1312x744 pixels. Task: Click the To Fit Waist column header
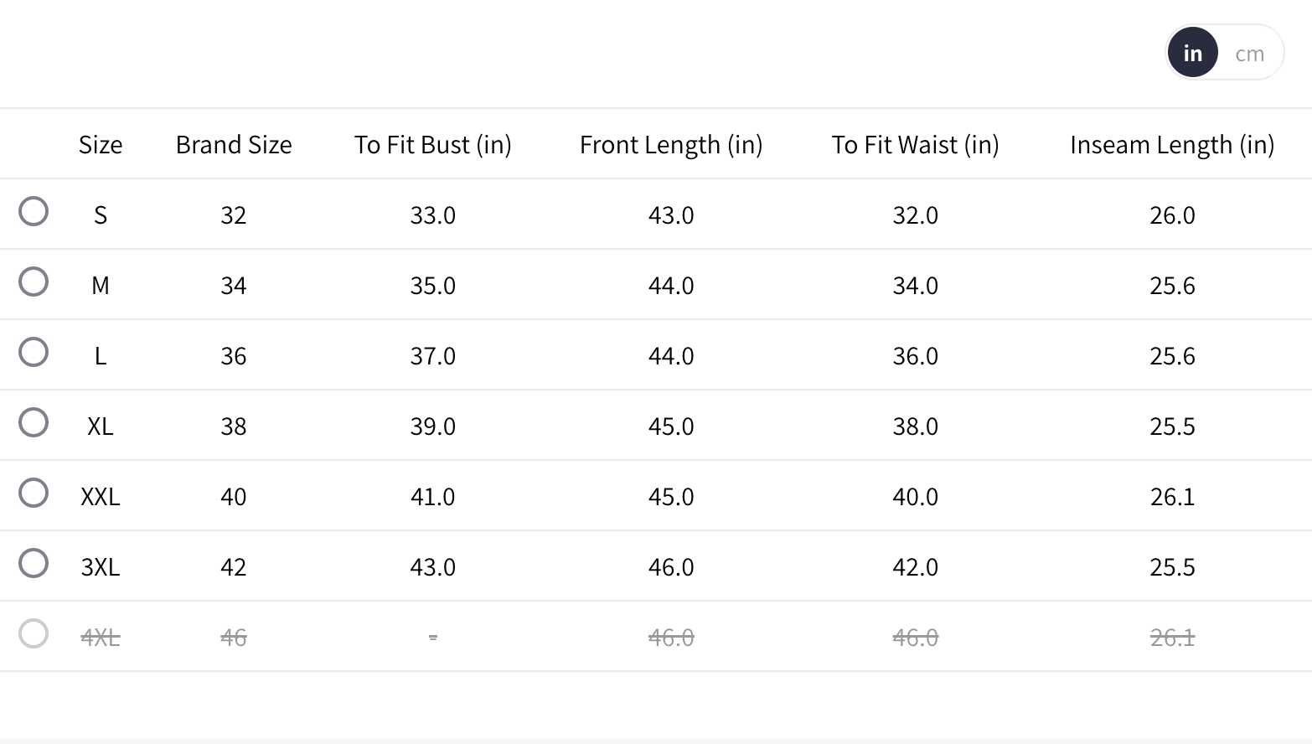(915, 145)
